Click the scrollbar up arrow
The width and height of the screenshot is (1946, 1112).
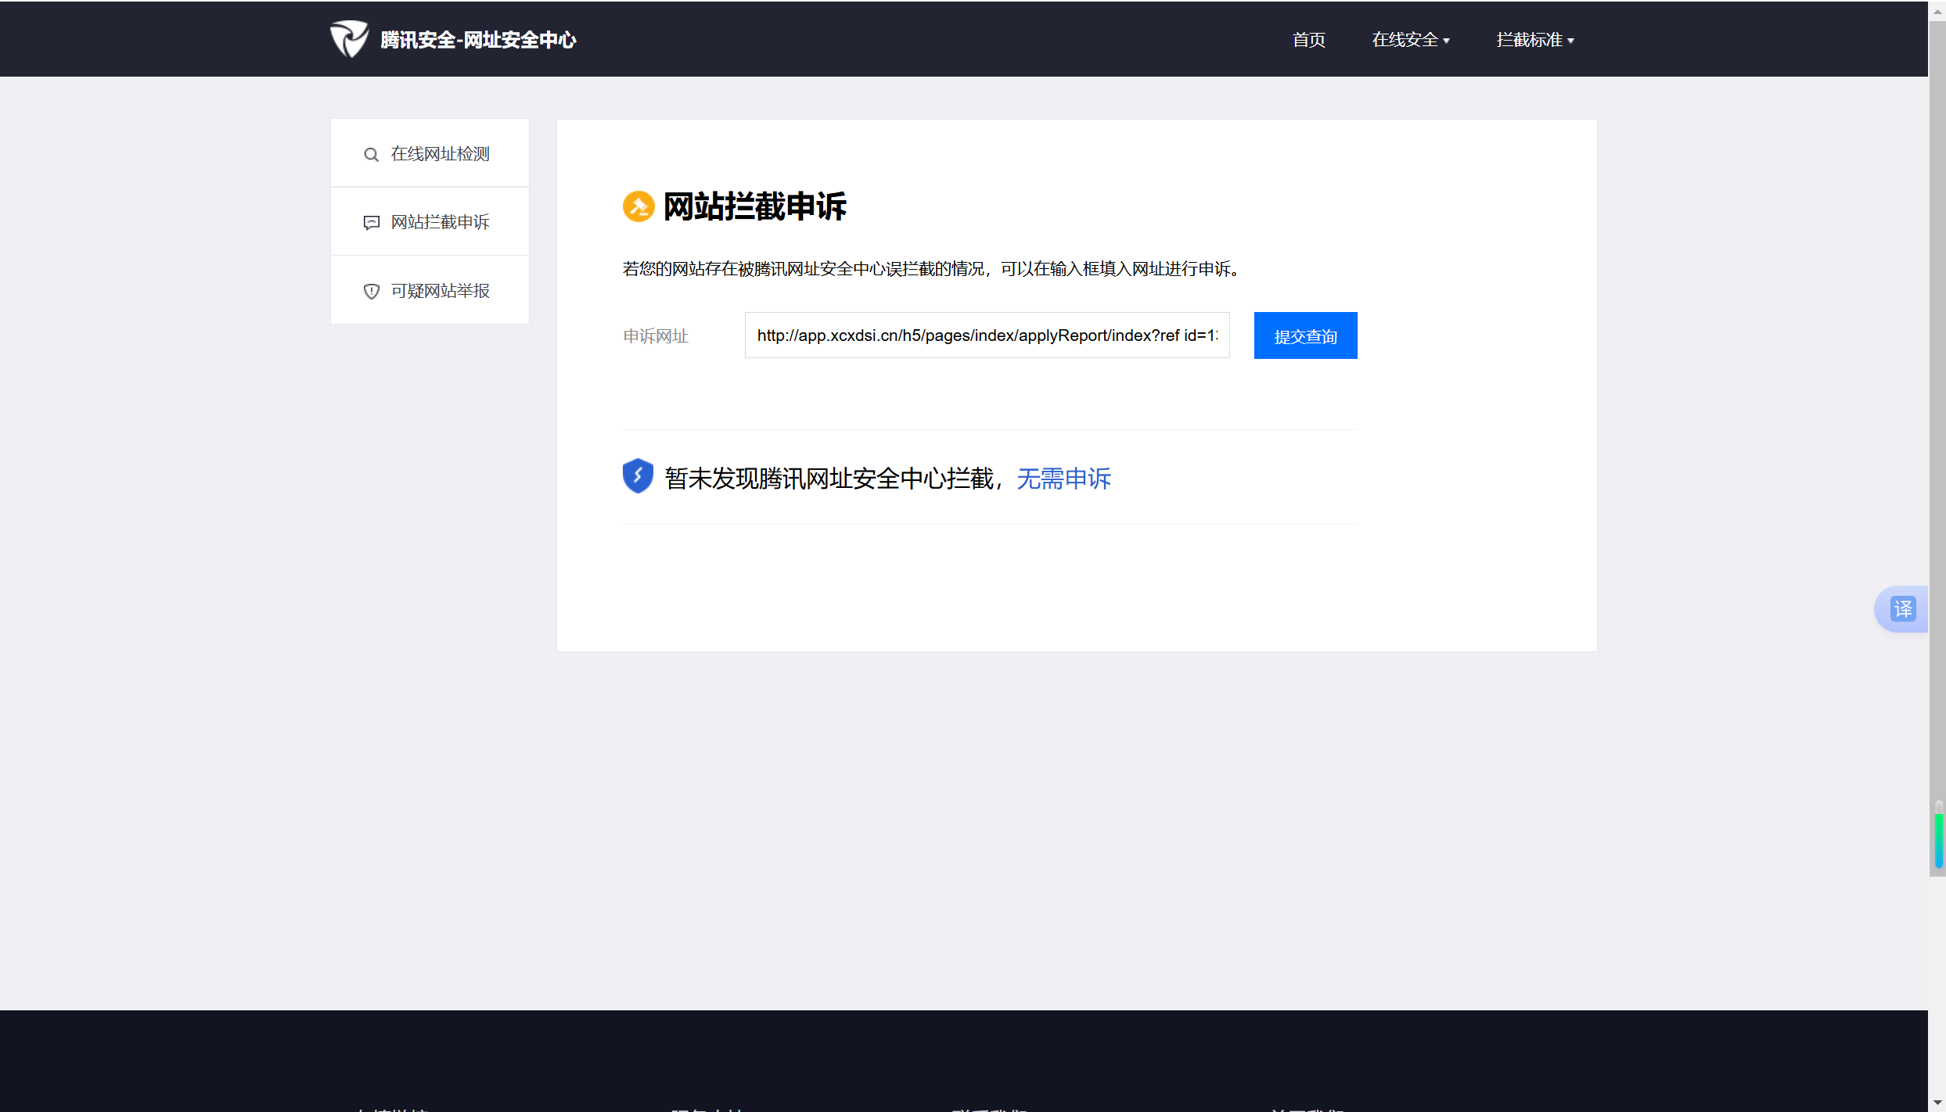(x=1937, y=11)
